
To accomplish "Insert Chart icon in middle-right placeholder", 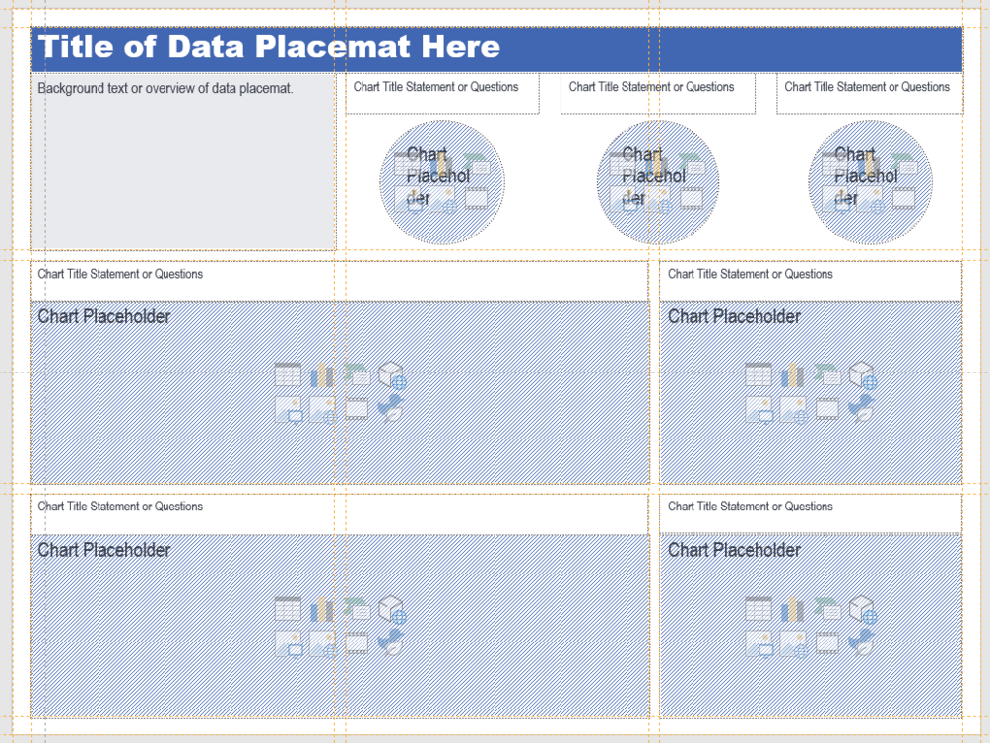I will (793, 374).
